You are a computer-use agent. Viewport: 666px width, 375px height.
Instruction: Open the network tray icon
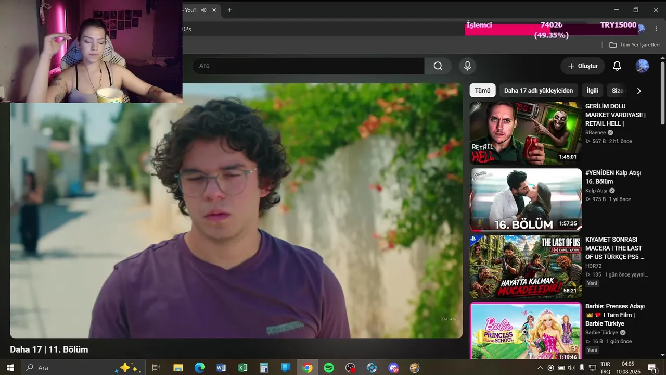[592, 368]
